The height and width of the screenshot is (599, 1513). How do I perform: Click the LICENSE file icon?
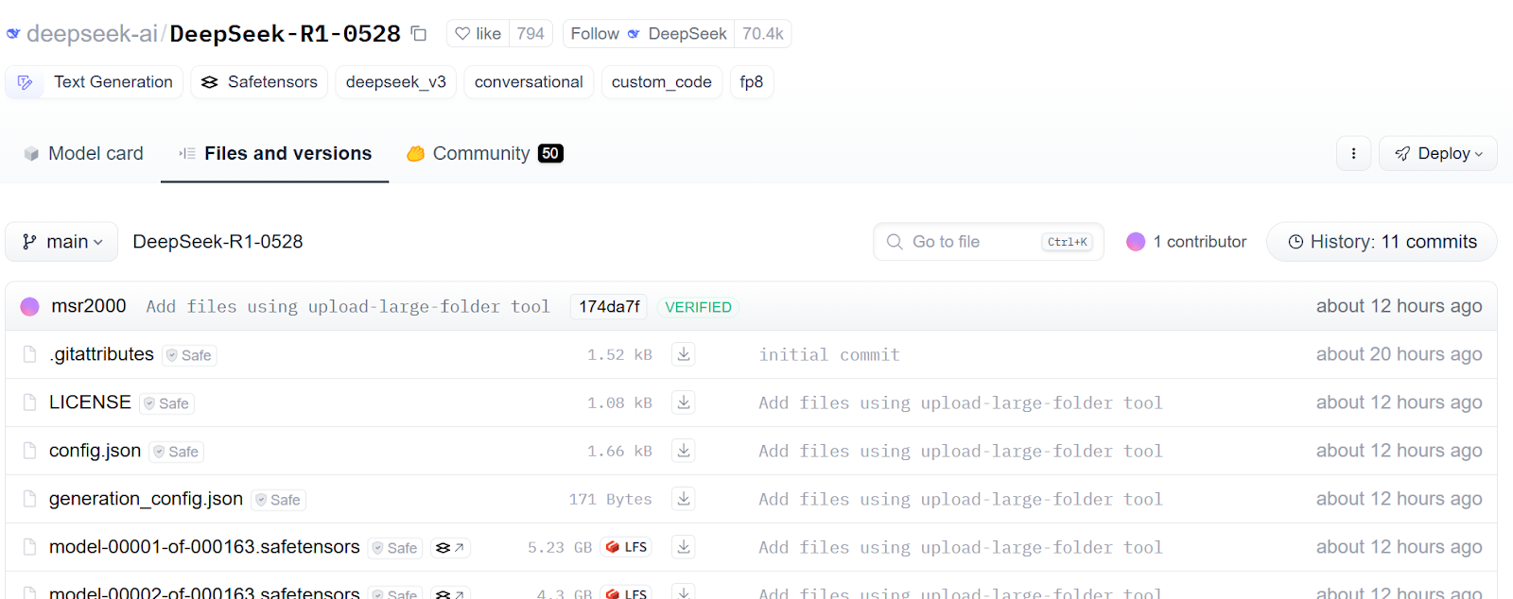tap(29, 402)
